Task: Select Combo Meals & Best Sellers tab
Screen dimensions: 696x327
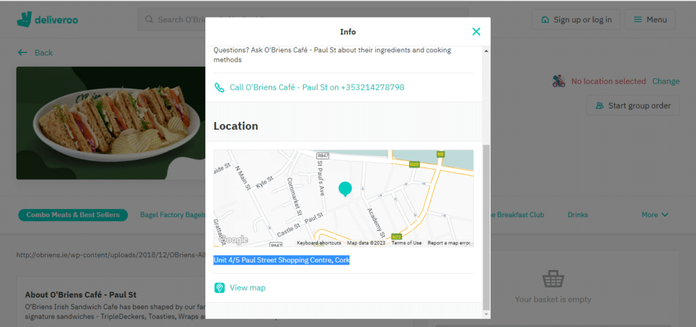Action: [x=73, y=215]
